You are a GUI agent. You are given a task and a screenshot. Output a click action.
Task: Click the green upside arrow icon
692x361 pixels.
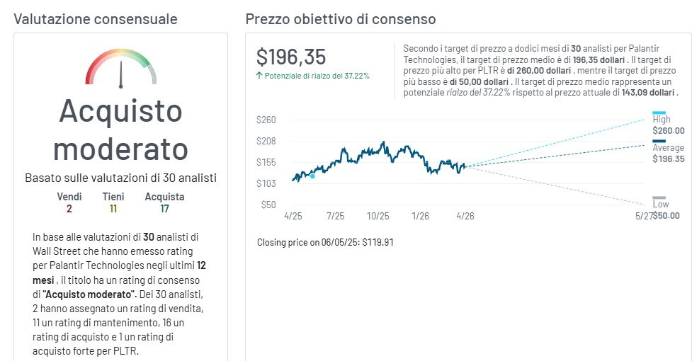[259, 76]
